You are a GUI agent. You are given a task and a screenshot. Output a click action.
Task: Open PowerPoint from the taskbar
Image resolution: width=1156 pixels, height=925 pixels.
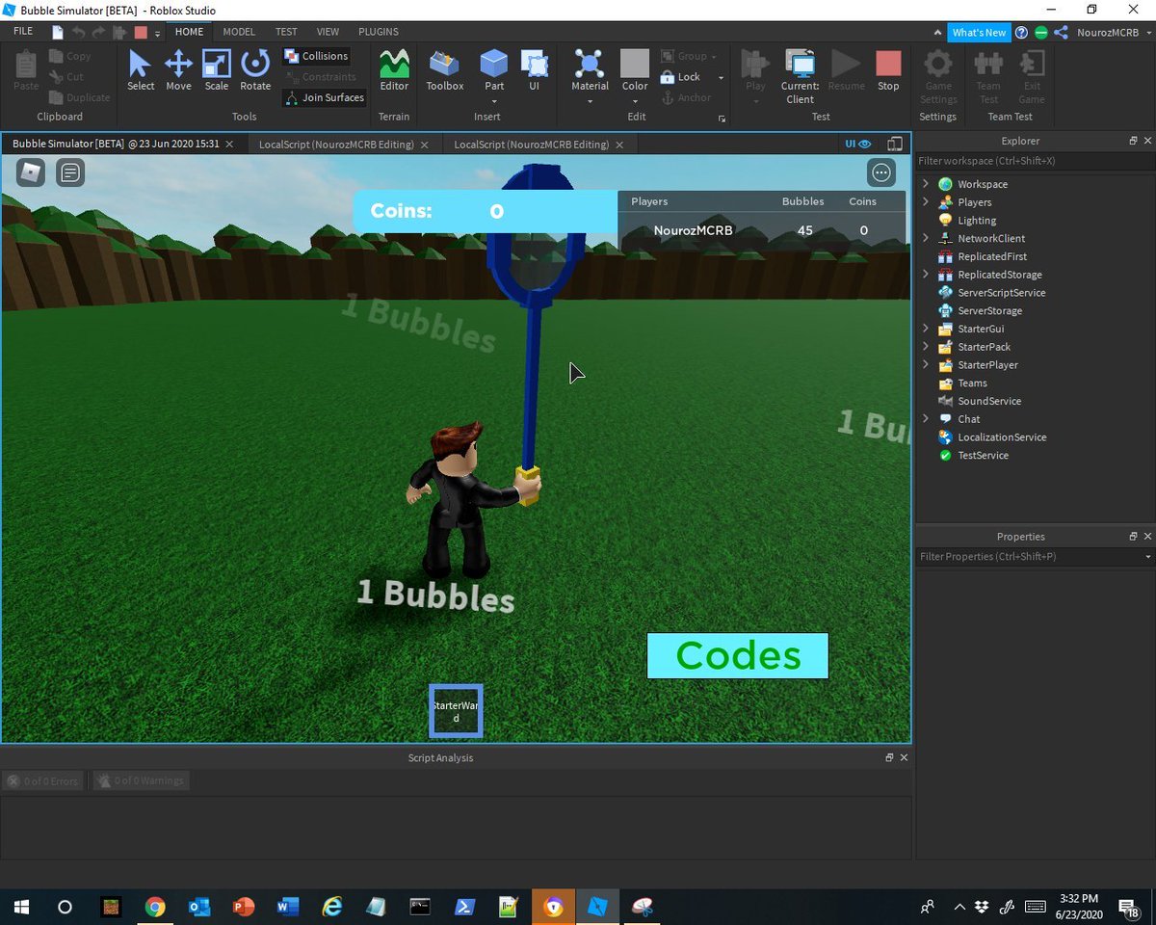243,907
